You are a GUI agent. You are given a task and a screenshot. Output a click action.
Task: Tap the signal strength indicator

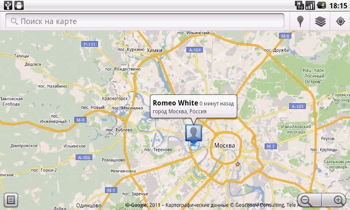tap(310, 5)
